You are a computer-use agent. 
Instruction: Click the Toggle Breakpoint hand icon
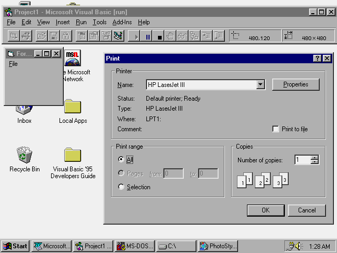(x=170, y=36)
